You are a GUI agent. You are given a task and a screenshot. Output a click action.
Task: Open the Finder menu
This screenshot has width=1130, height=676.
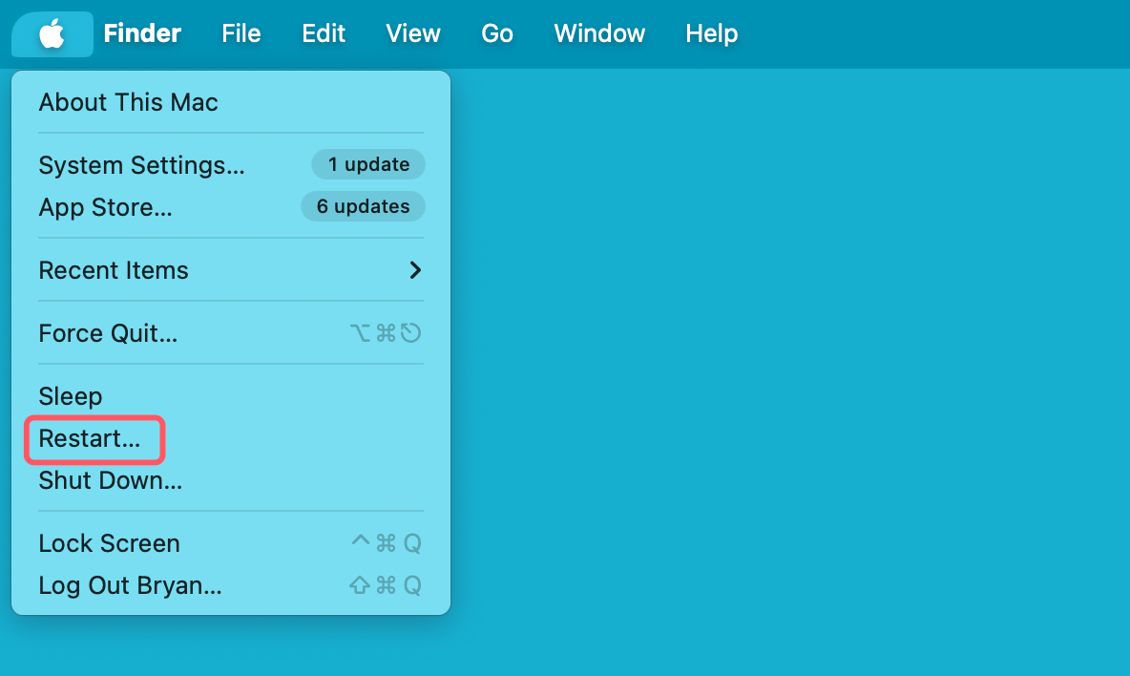click(142, 34)
